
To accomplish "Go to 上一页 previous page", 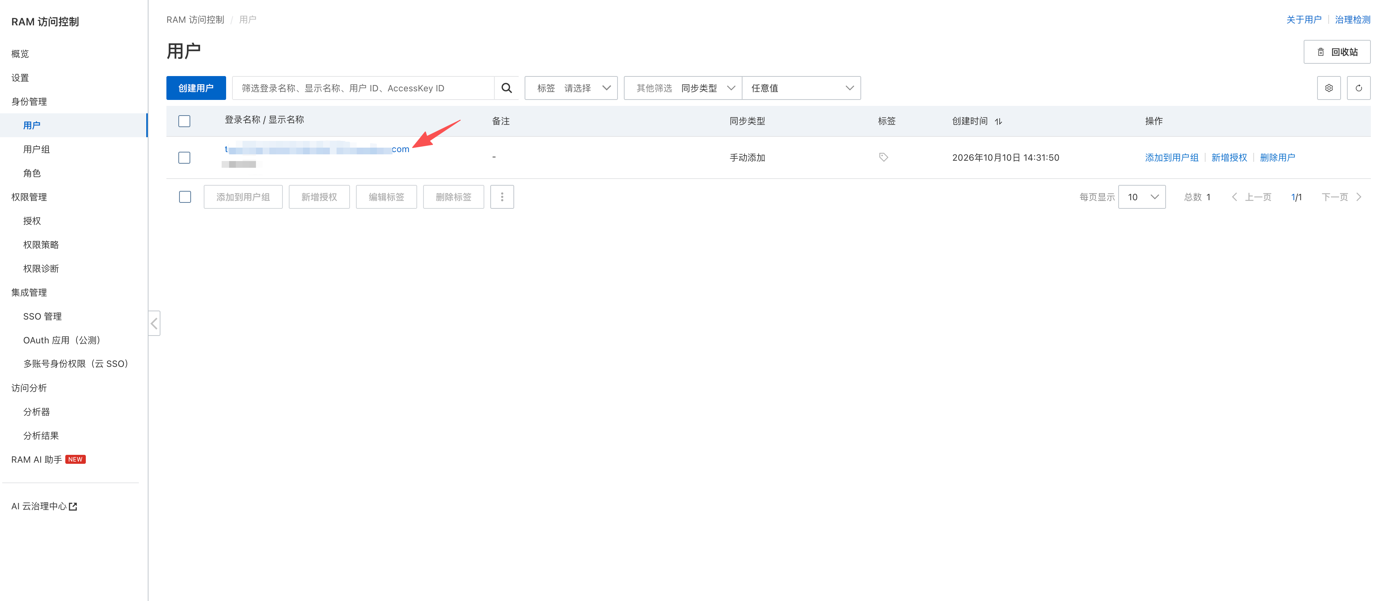I will [1251, 197].
